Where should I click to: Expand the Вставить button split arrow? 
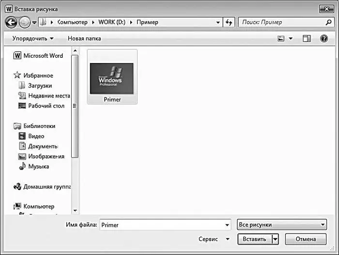pos(275,239)
